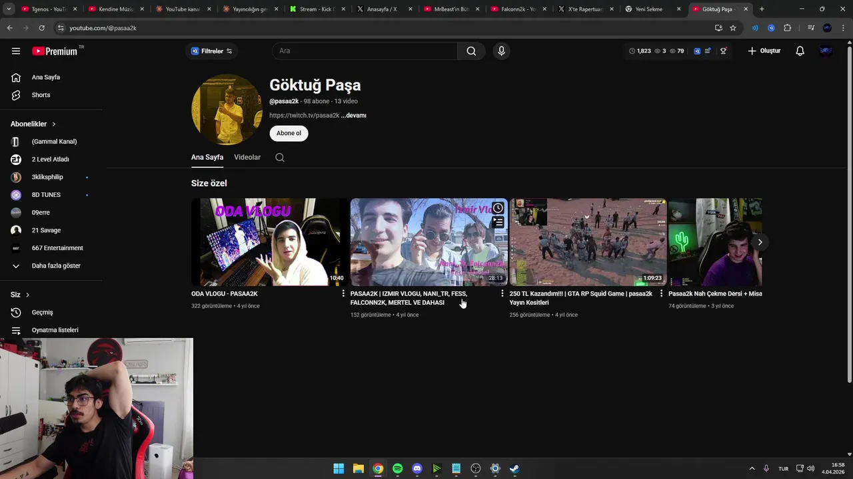Expand the Abonelikler section
This screenshot has height=479, width=853.
33,124
